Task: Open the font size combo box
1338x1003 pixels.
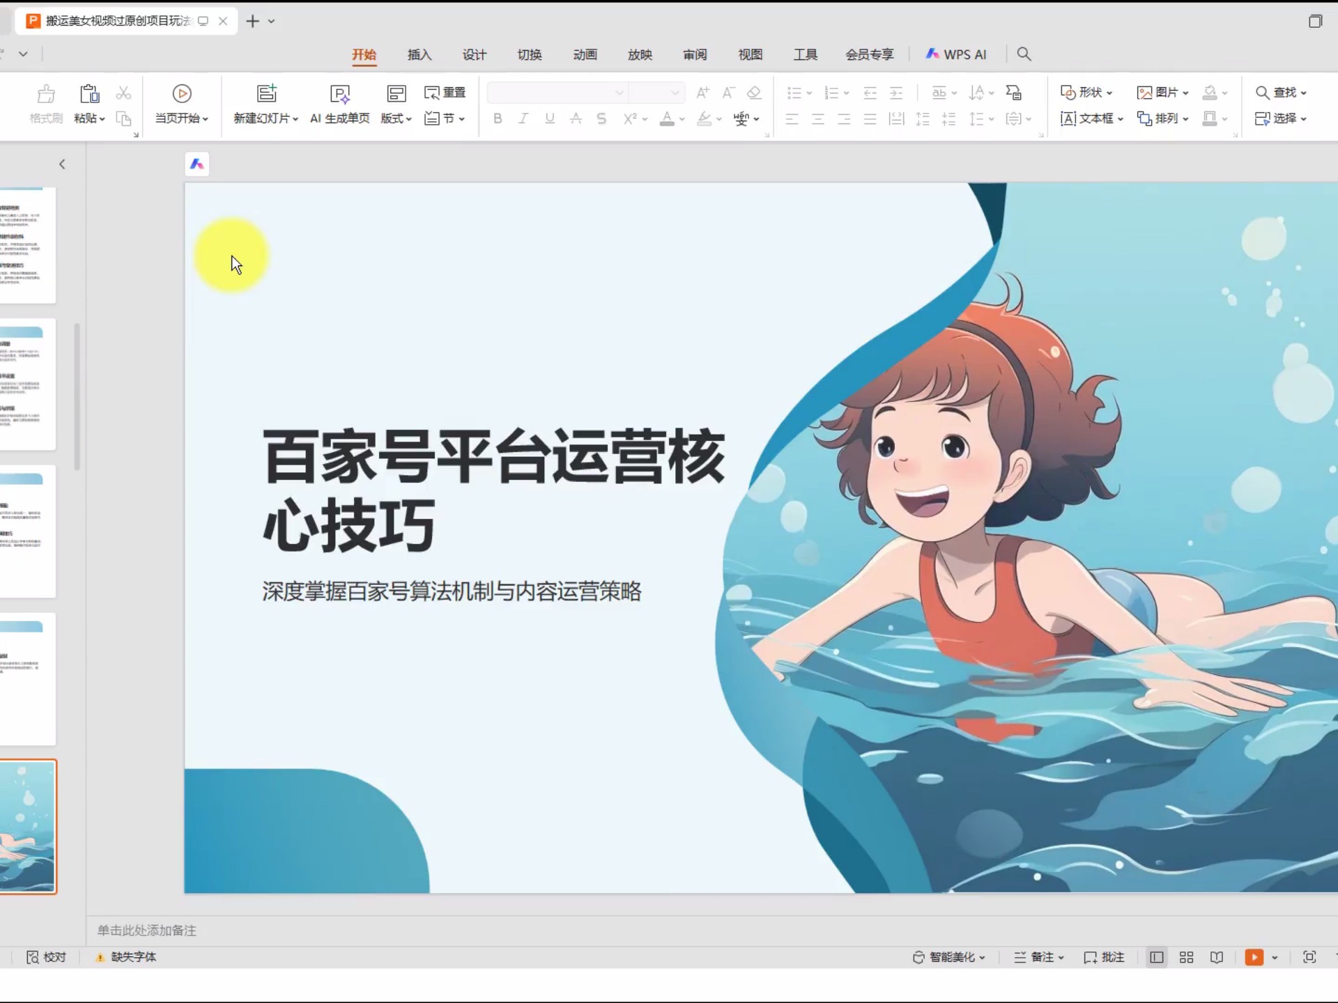Action: pyautogui.click(x=656, y=93)
